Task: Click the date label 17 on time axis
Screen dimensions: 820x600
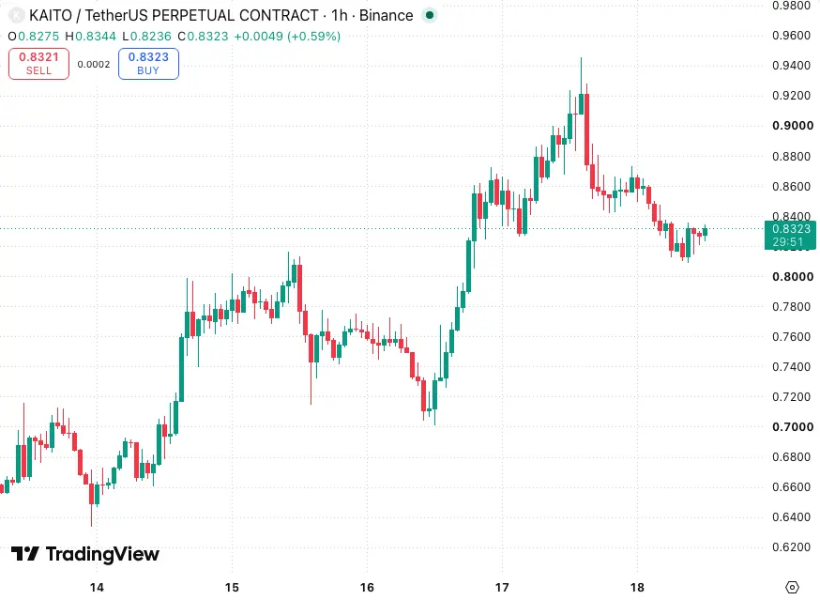Action: 502,588
